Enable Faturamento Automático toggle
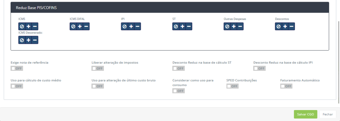 pyautogui.click(x=286, y=86)
